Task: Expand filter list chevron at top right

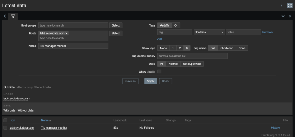Action: click(283, 16)
